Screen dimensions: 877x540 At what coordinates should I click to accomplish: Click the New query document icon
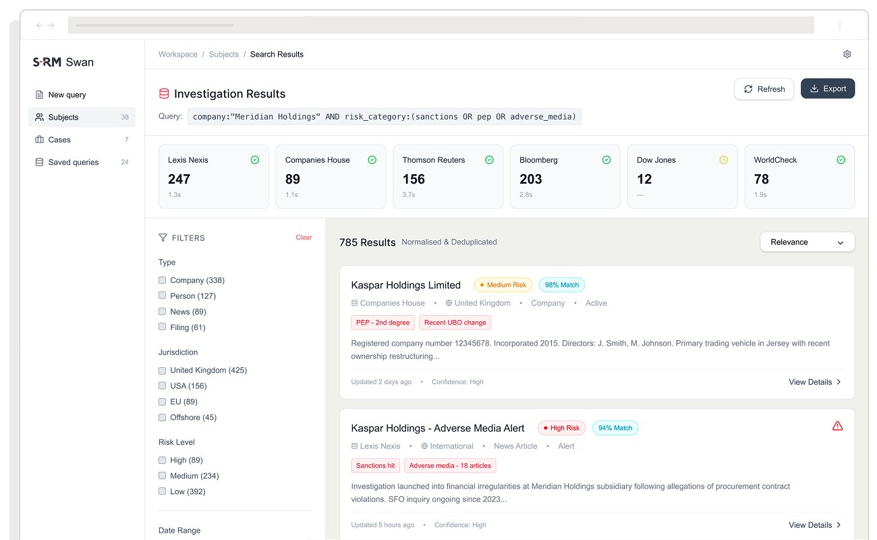coord(39,94)
